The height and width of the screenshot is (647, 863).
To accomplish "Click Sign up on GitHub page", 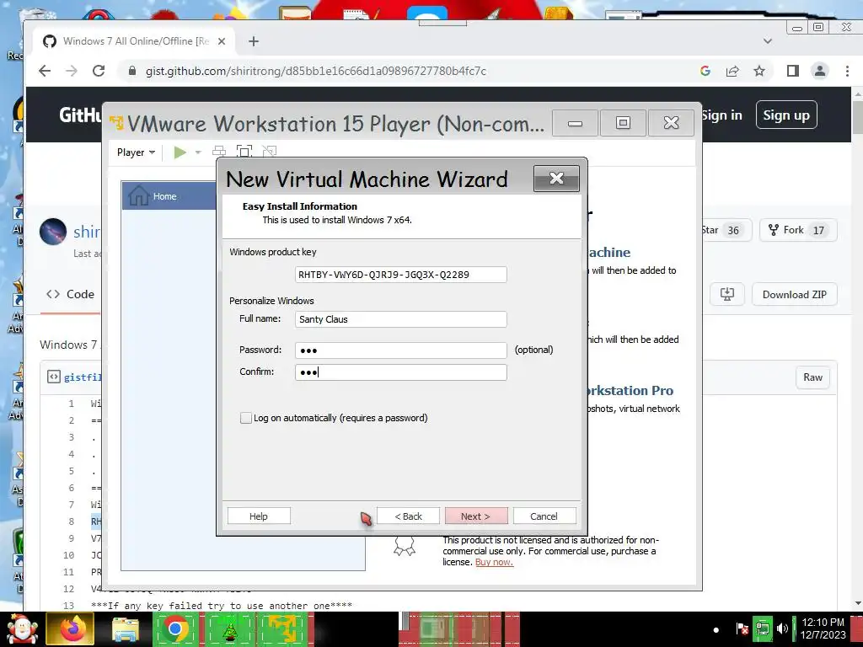I will [786, 115].
